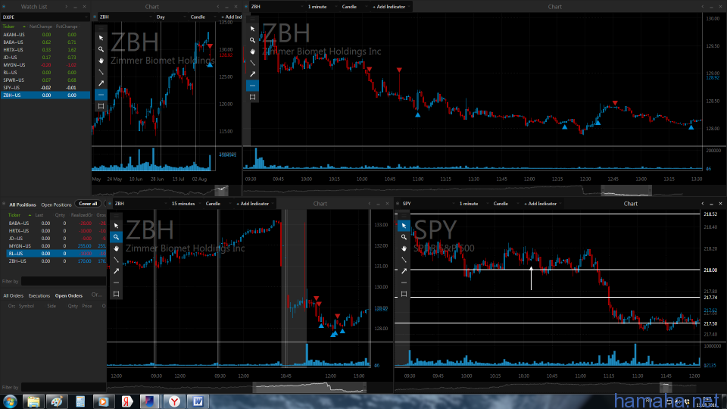
Task: Open 15 minutes timeframe dropdown
Action: coord(186,204)
